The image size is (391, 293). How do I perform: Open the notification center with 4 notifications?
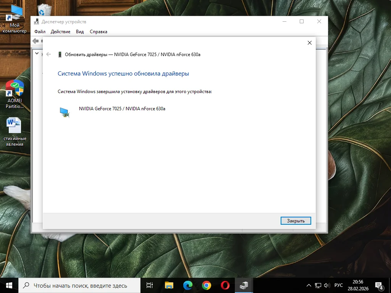379,285
